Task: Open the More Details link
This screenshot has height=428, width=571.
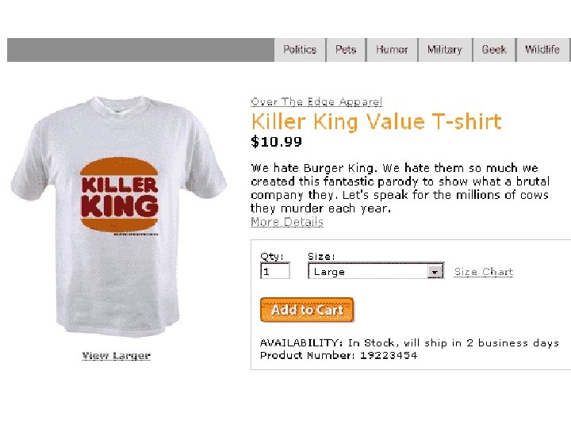Action: click(287, 222)
